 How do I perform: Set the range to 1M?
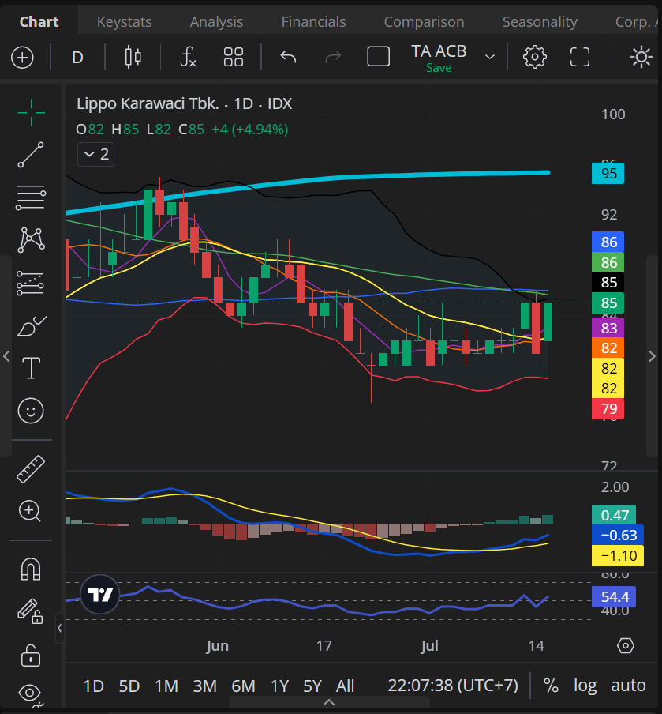pyautogui.click(x=166, y=686)
